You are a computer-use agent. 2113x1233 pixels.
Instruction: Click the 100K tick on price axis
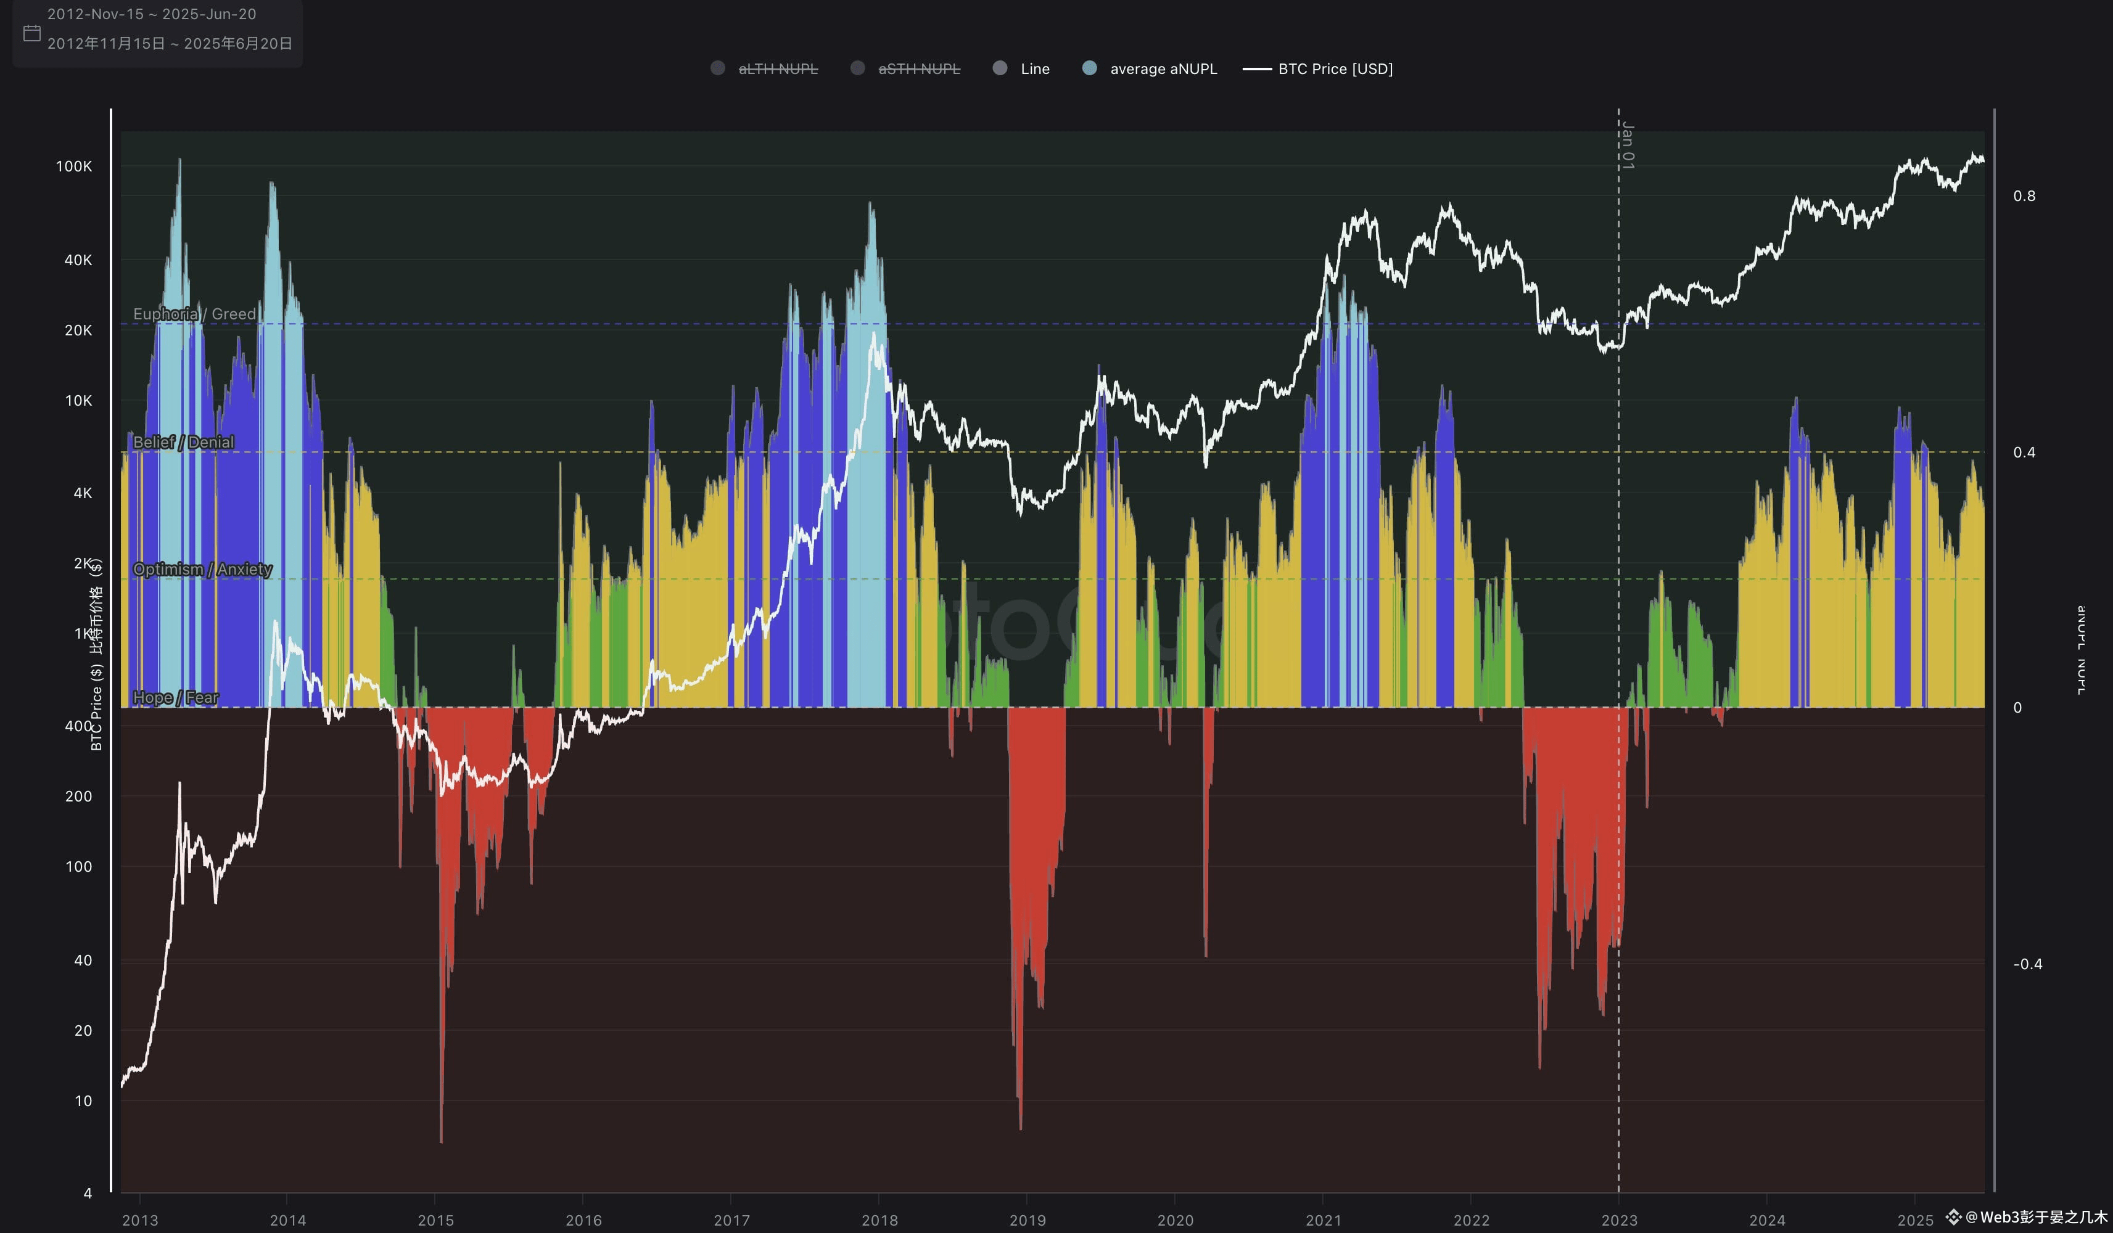tap(74, 166)
